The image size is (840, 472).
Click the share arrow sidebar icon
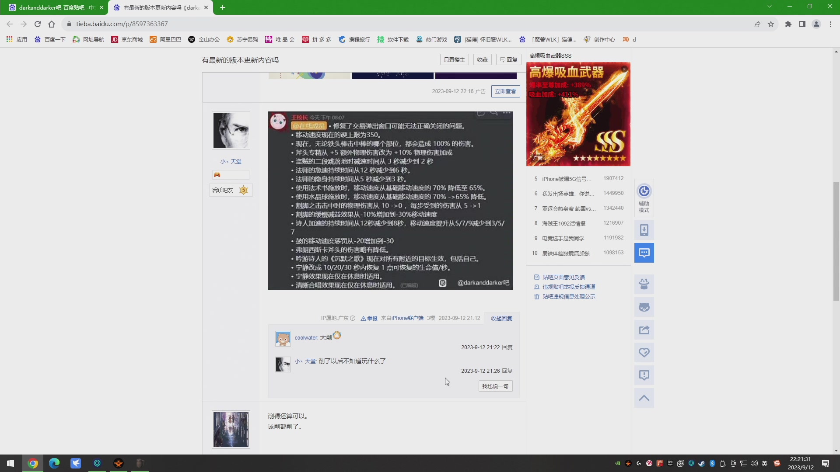(x=644, y=330)
